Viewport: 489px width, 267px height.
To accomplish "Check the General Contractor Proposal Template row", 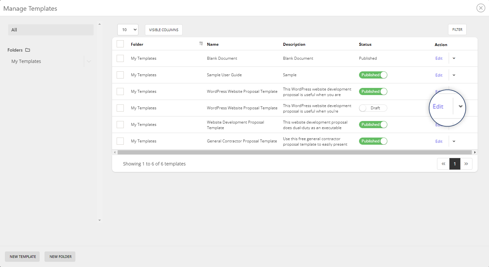I will tap(120, 141).
